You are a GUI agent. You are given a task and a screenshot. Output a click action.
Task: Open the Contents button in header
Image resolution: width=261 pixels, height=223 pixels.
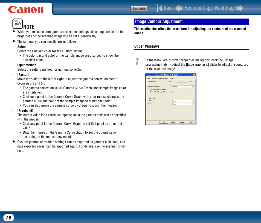pos(139,8)
